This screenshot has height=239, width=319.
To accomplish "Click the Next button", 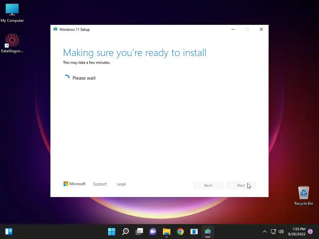I will pos(241,185).
